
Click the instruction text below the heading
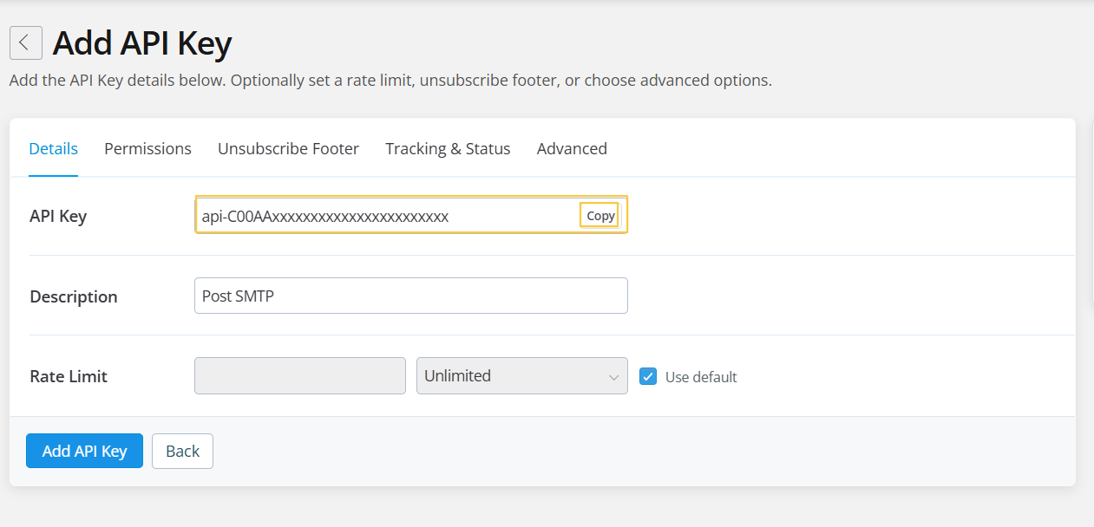pyautogui.click(x=390, y=81)
